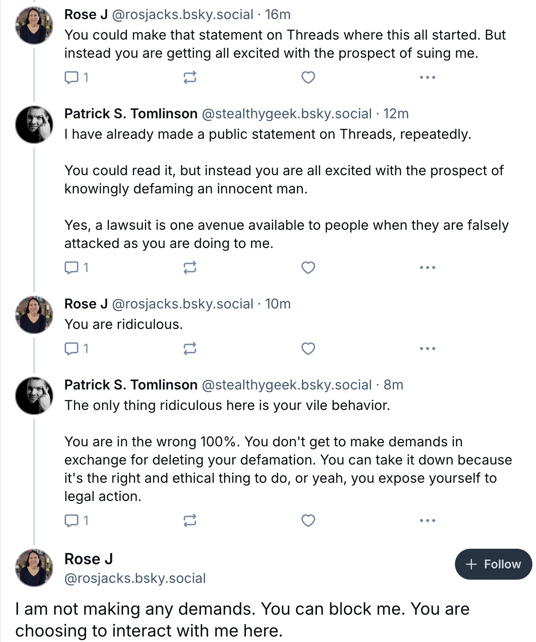The width and height of the screenshot is (536, 642).
Task: Reply to 'You are ridiculous.' post
Action: point(77,349)
